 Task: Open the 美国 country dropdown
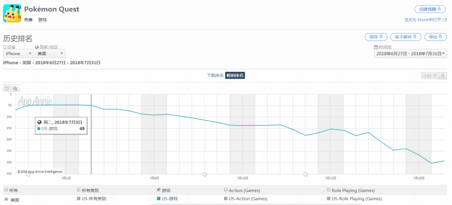50,54
